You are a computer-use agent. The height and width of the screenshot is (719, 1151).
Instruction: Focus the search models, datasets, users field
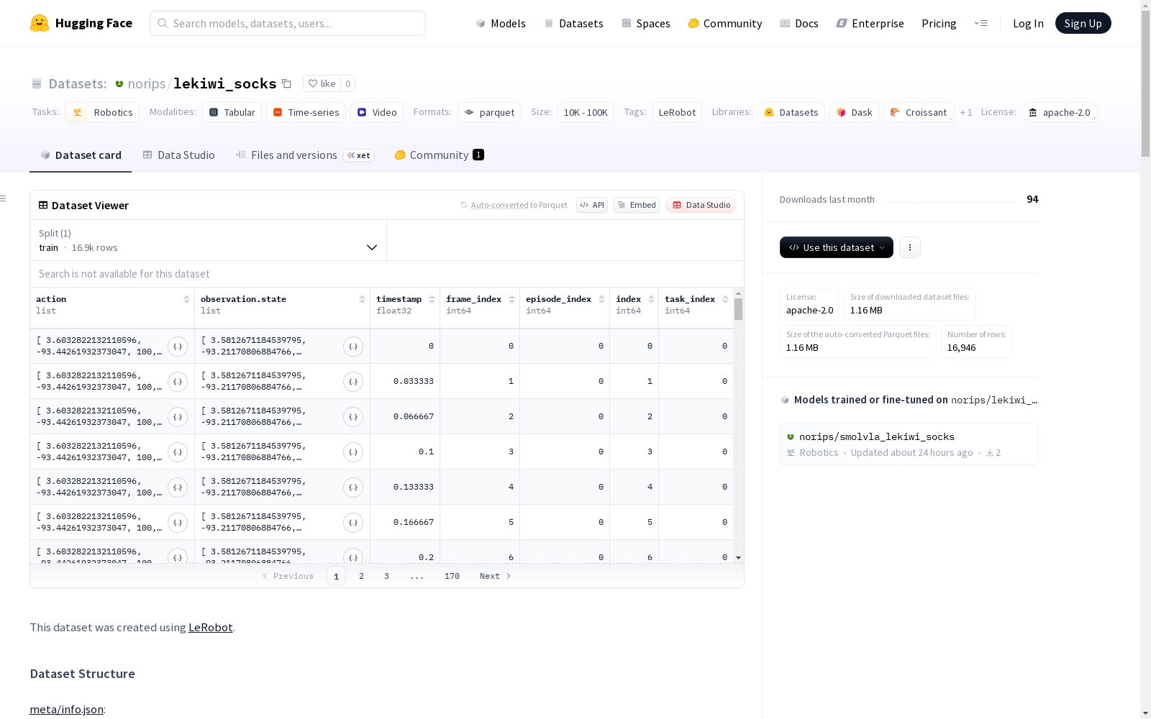coord(288,23)
